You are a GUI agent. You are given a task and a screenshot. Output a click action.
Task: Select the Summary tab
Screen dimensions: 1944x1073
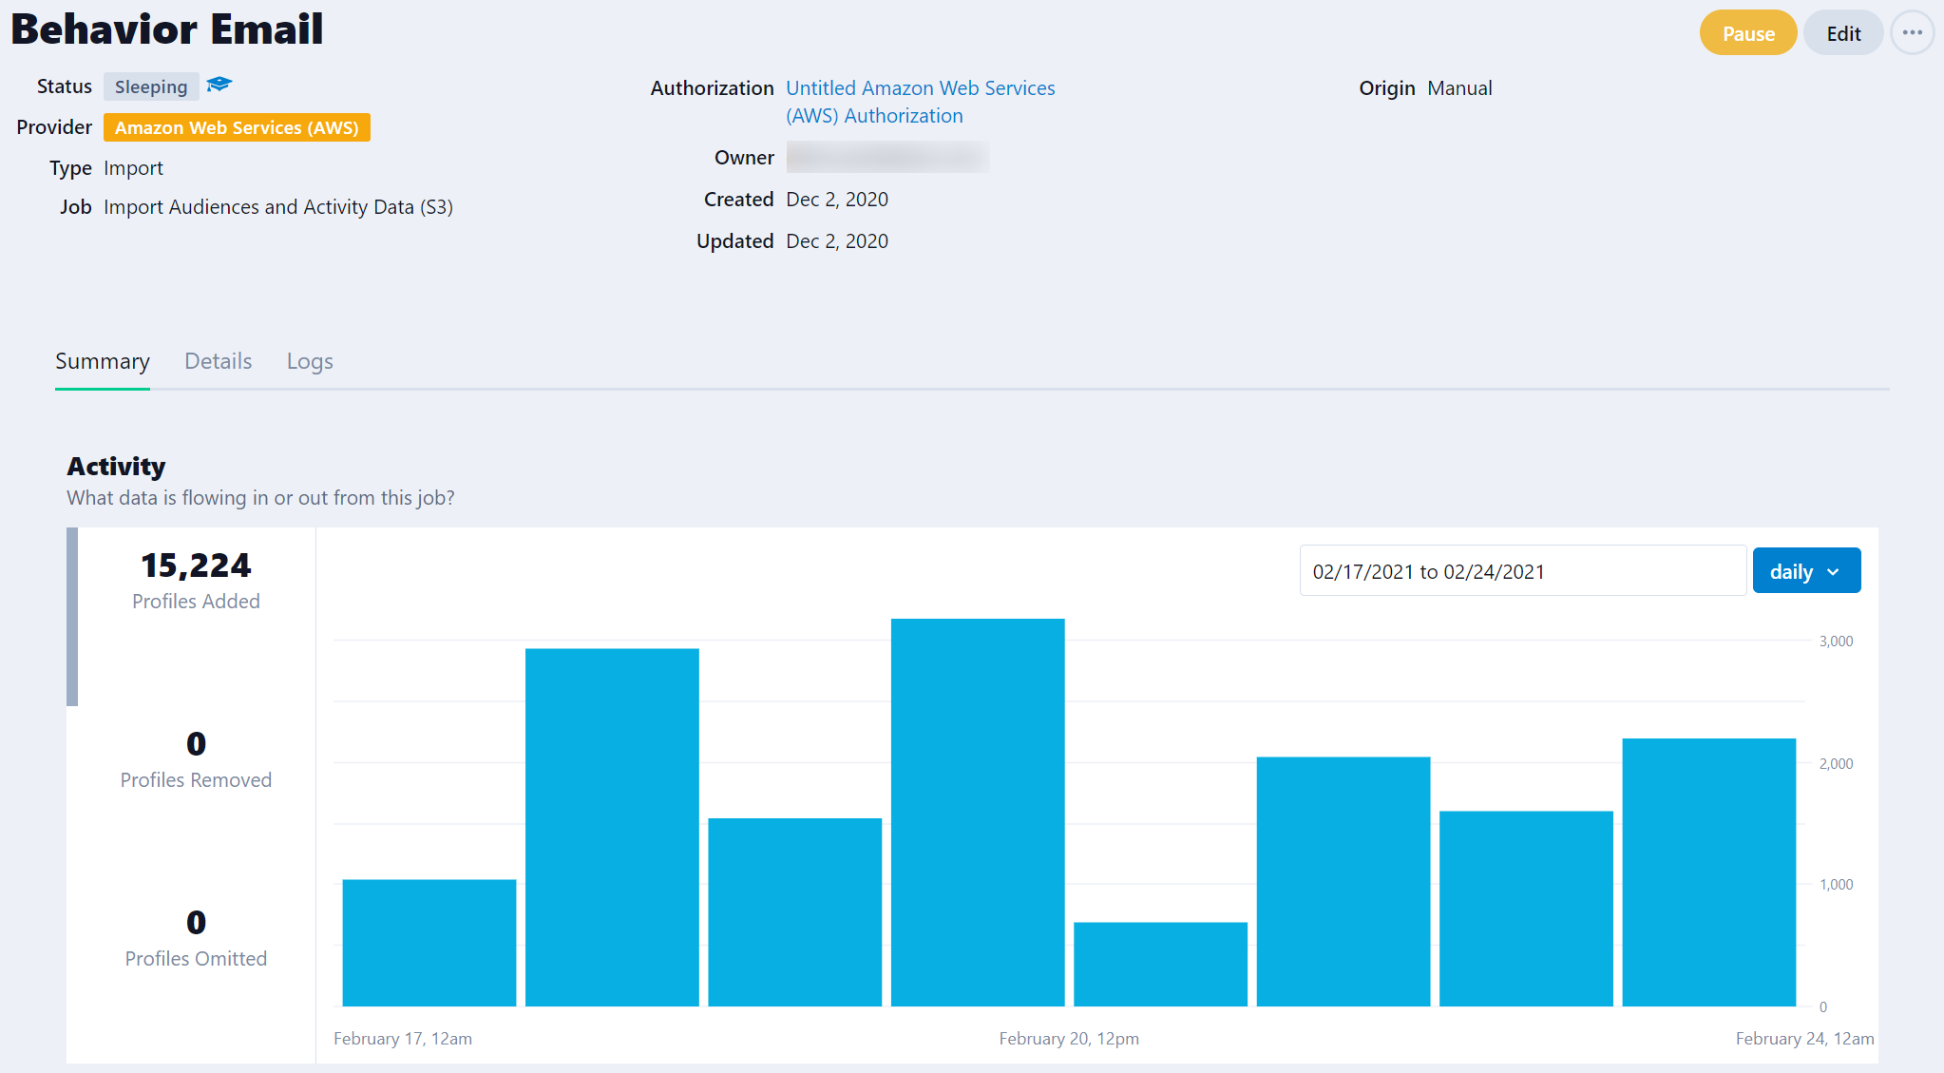102,361
